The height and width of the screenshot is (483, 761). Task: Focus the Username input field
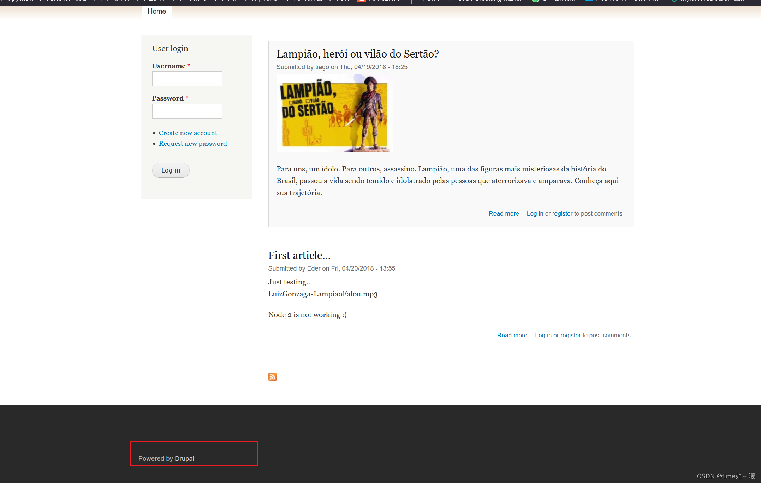click(x=187, y=79)
